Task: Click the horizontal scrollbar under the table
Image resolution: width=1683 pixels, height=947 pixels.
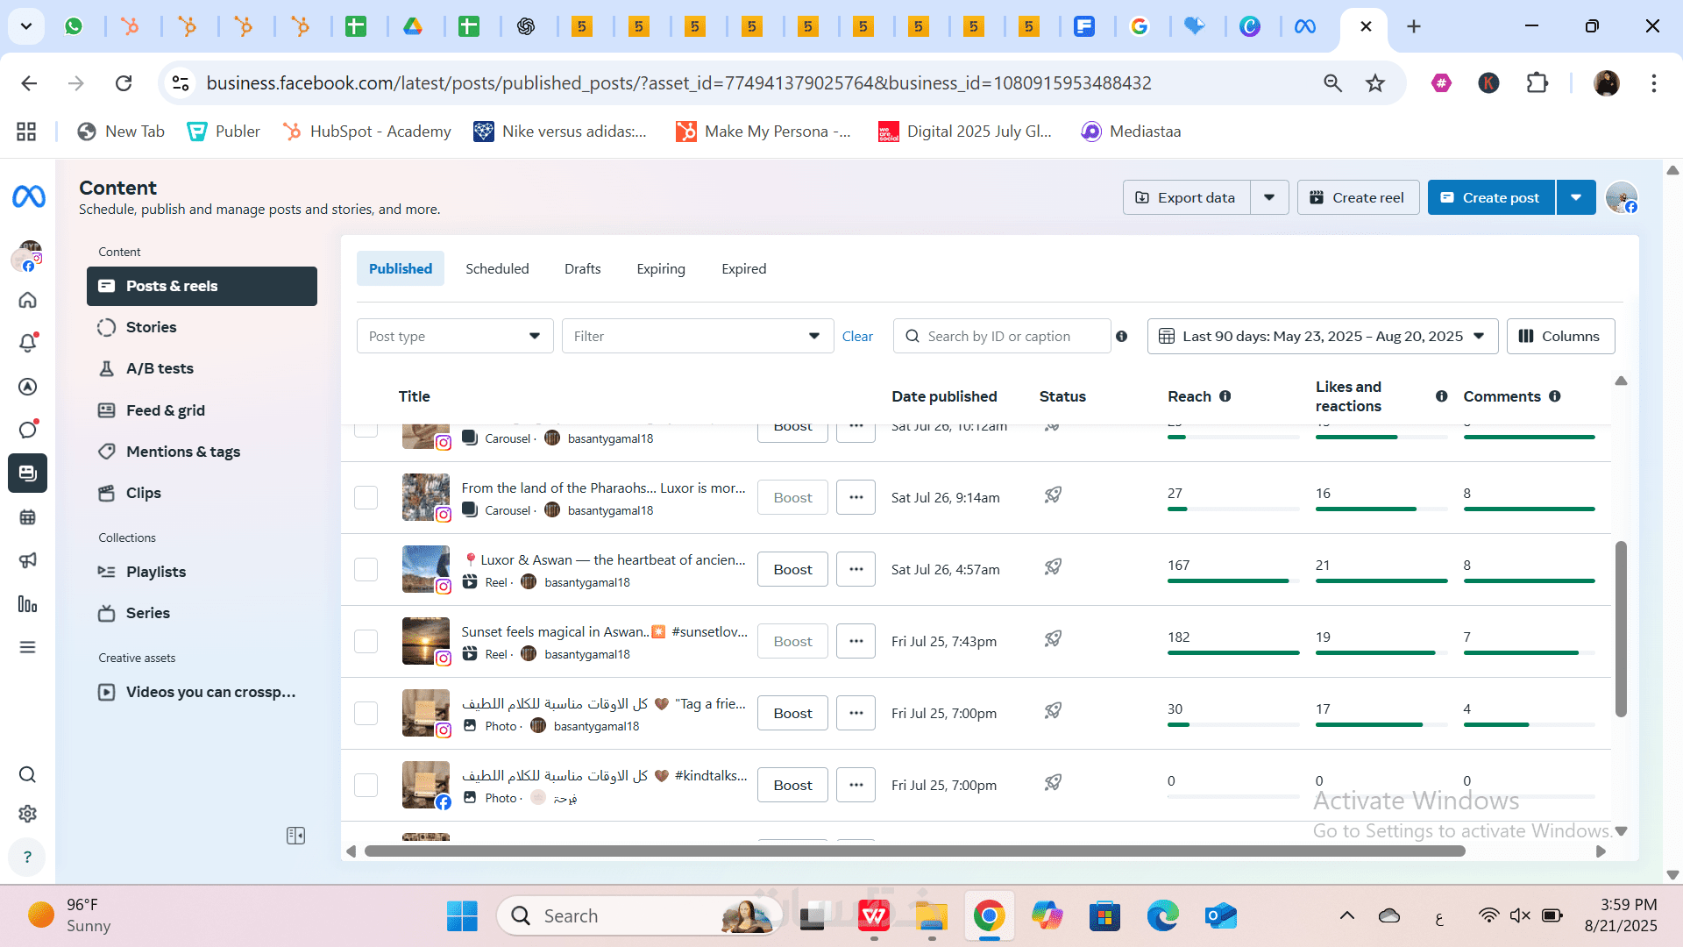Action: [x=914, y=851]
